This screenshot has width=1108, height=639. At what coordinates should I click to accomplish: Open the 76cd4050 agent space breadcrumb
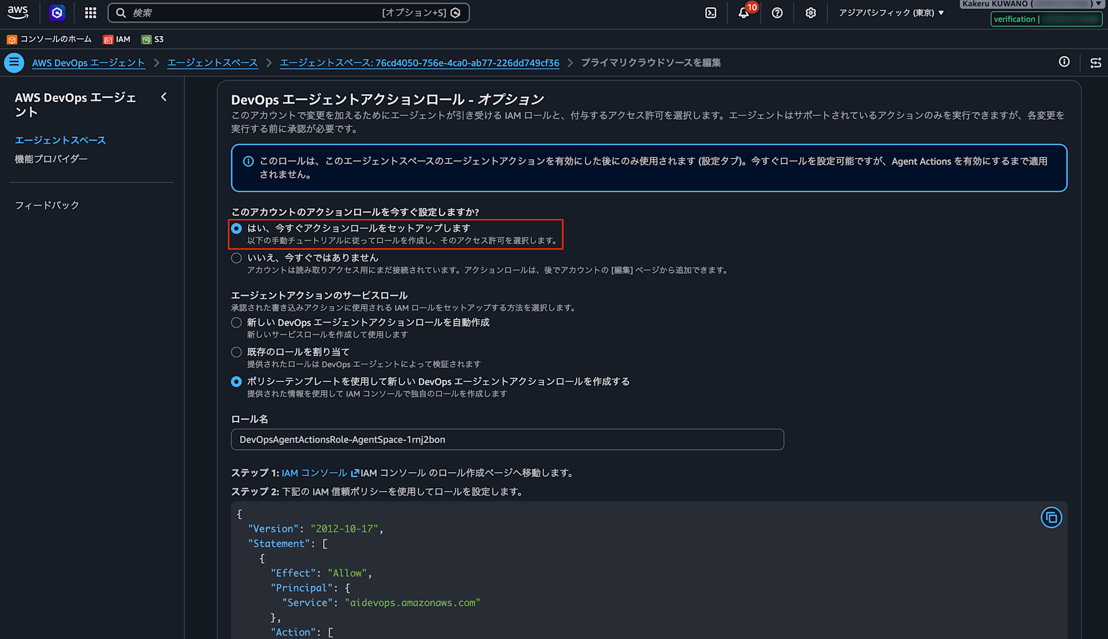pos(419,63)
